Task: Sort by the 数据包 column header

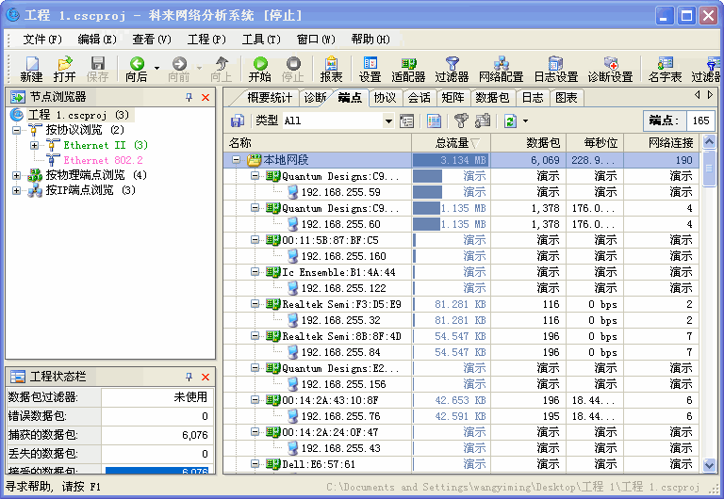Action: [x=528, y=143]
